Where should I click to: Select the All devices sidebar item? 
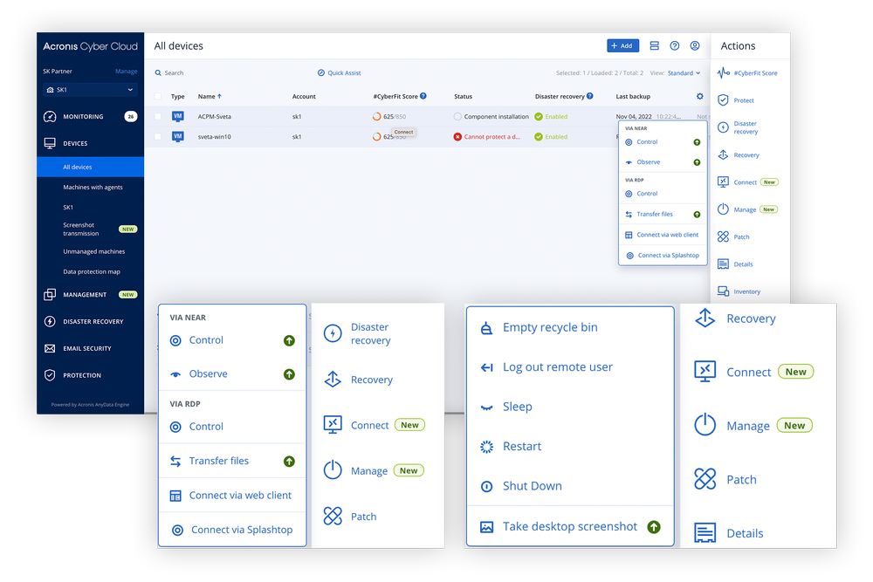coord(90,167)
